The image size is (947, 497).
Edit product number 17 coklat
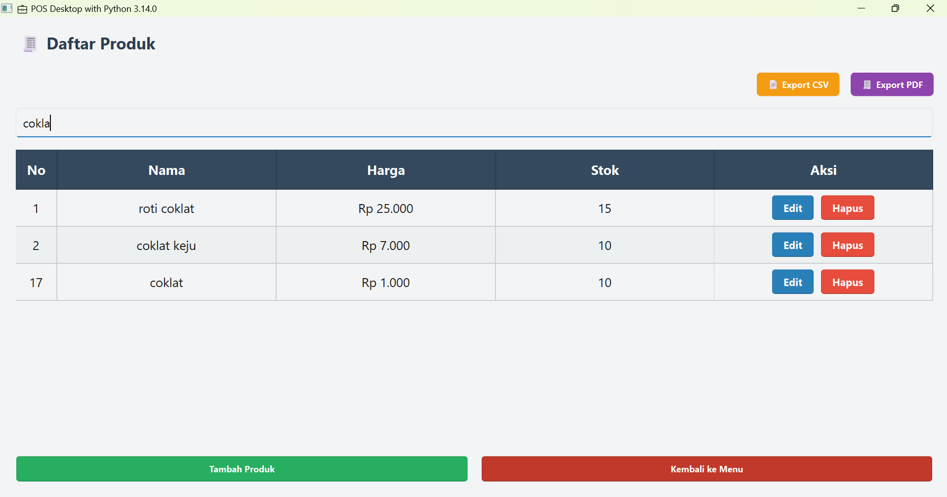point(792,282)
